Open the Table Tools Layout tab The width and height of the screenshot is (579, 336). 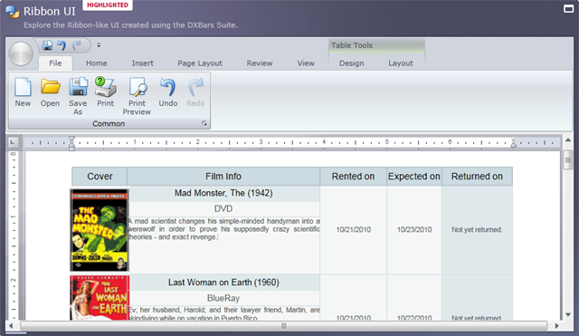401,63
